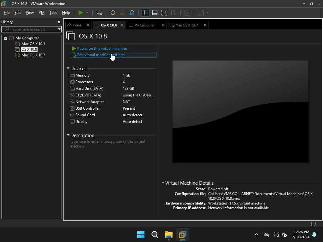Open File Explorer from taskbar
The width and height of the screenshot is (323, 242).
point(168,234)
